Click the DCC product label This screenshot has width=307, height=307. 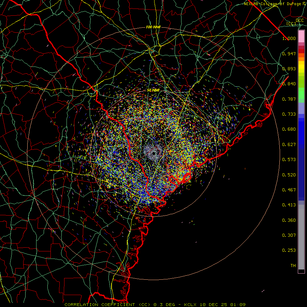pyautogui.click(x=299, y=20)
